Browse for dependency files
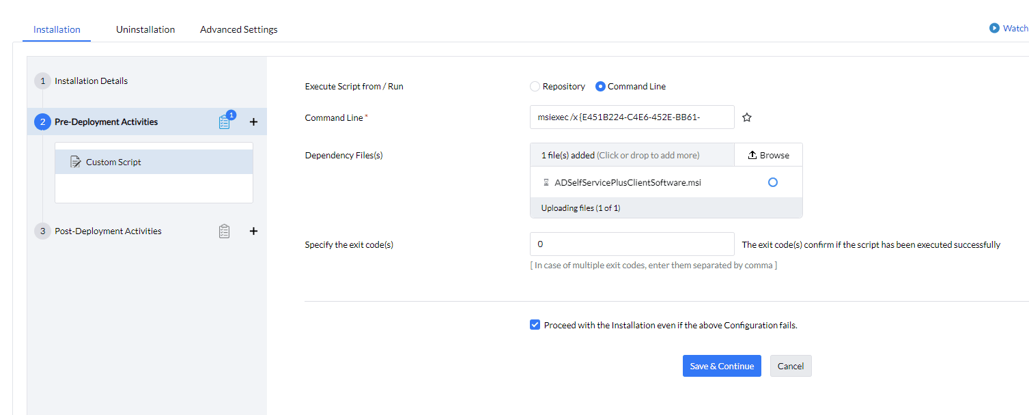The image size is (1029, 415). [x=768, y=155]
